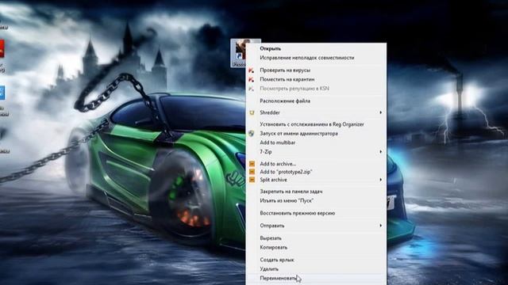Click Проверить на вирусы entry
508x285 pixels.
pyautogui.click(x=285, y=70)
